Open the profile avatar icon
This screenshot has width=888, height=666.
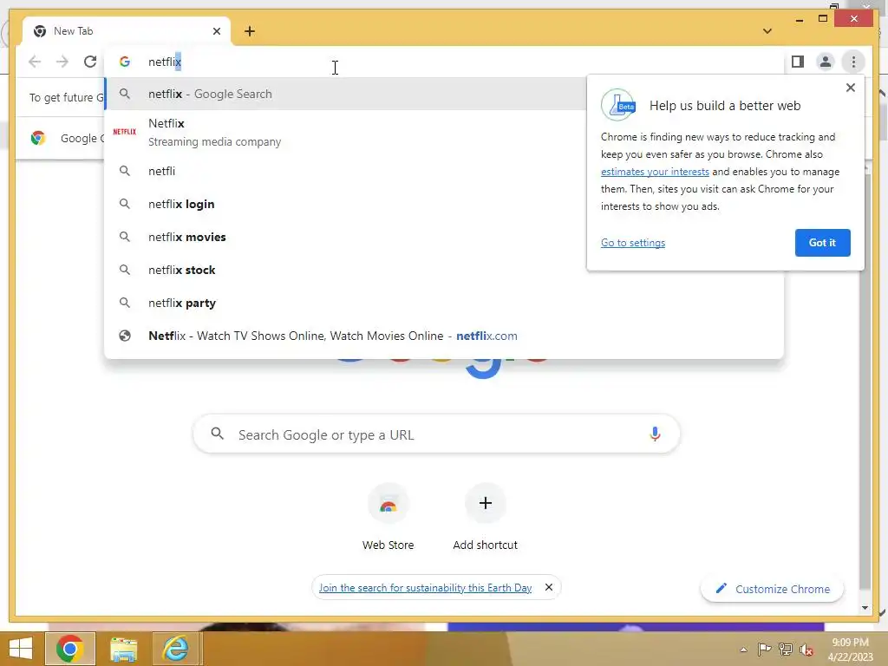[826, 62]
